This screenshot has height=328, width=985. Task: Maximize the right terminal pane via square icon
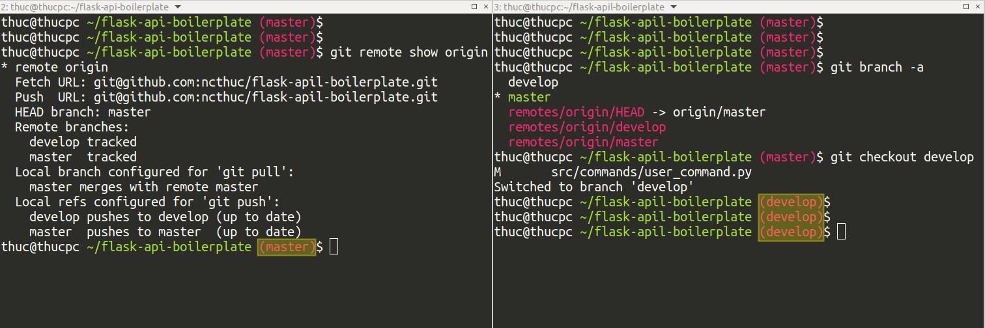tap(967, 7)
